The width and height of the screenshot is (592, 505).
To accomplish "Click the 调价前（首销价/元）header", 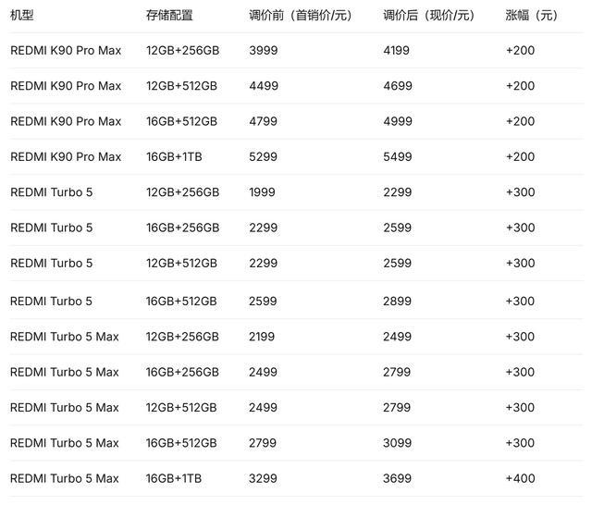I will pos(300,16).
